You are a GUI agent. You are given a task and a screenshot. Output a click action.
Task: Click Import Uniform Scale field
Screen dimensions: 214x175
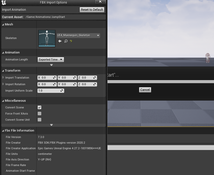(x=51, y=91)
